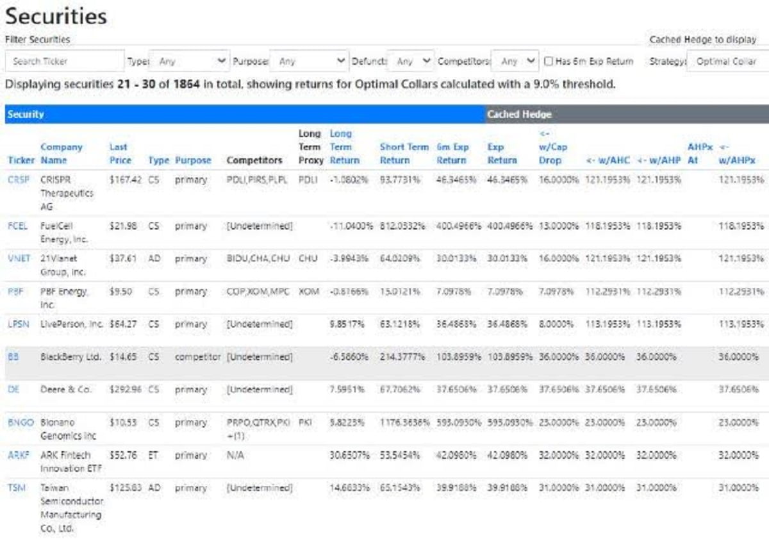Open the TSM ticker link

point(17,488)
